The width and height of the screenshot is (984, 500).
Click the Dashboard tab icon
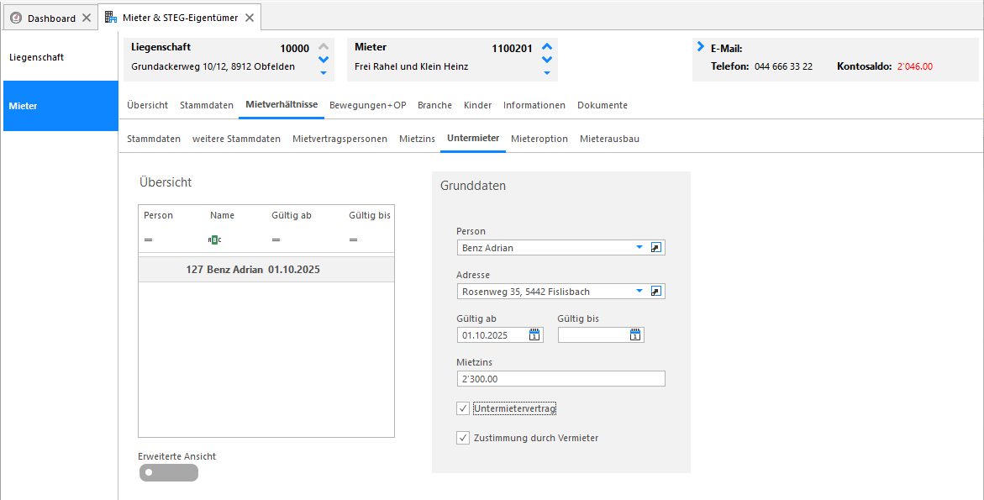tap(16, 18)
